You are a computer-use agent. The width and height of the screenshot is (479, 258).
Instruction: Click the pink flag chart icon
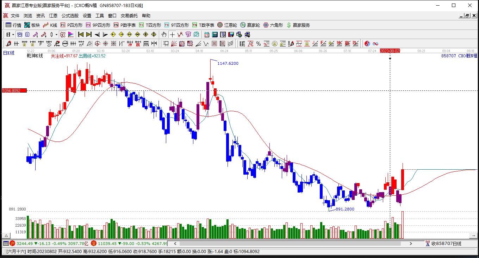71,34
